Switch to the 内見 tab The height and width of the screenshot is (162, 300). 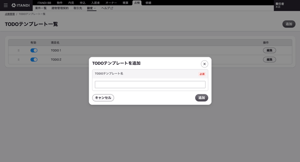pyautogui.click(x=71, y=3)
